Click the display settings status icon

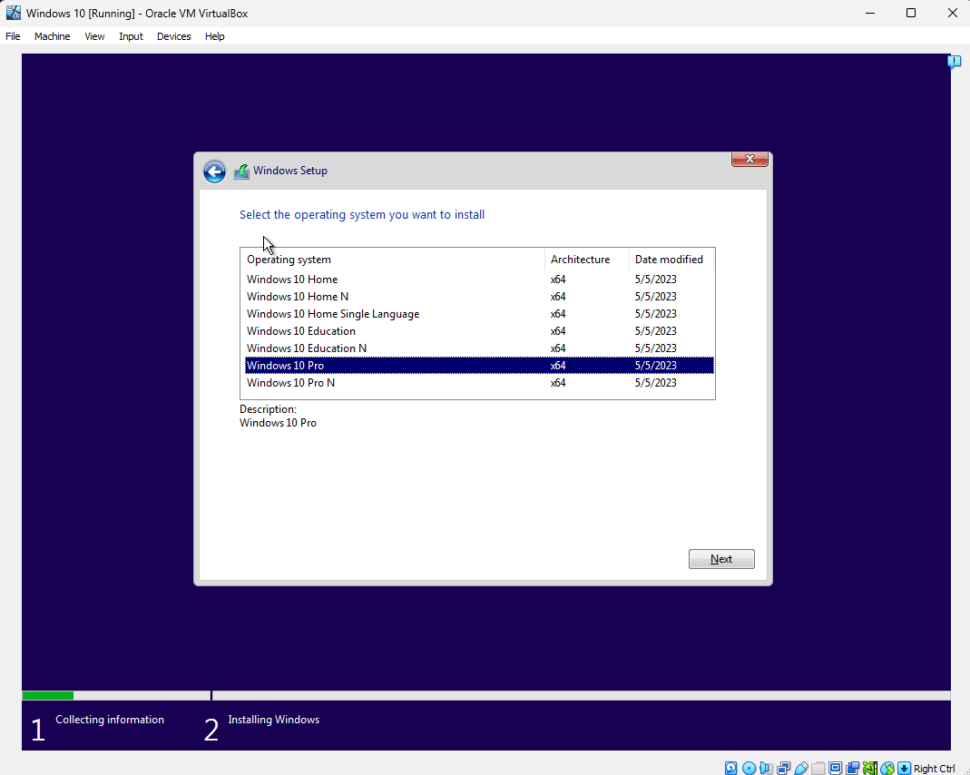point(835,769)
